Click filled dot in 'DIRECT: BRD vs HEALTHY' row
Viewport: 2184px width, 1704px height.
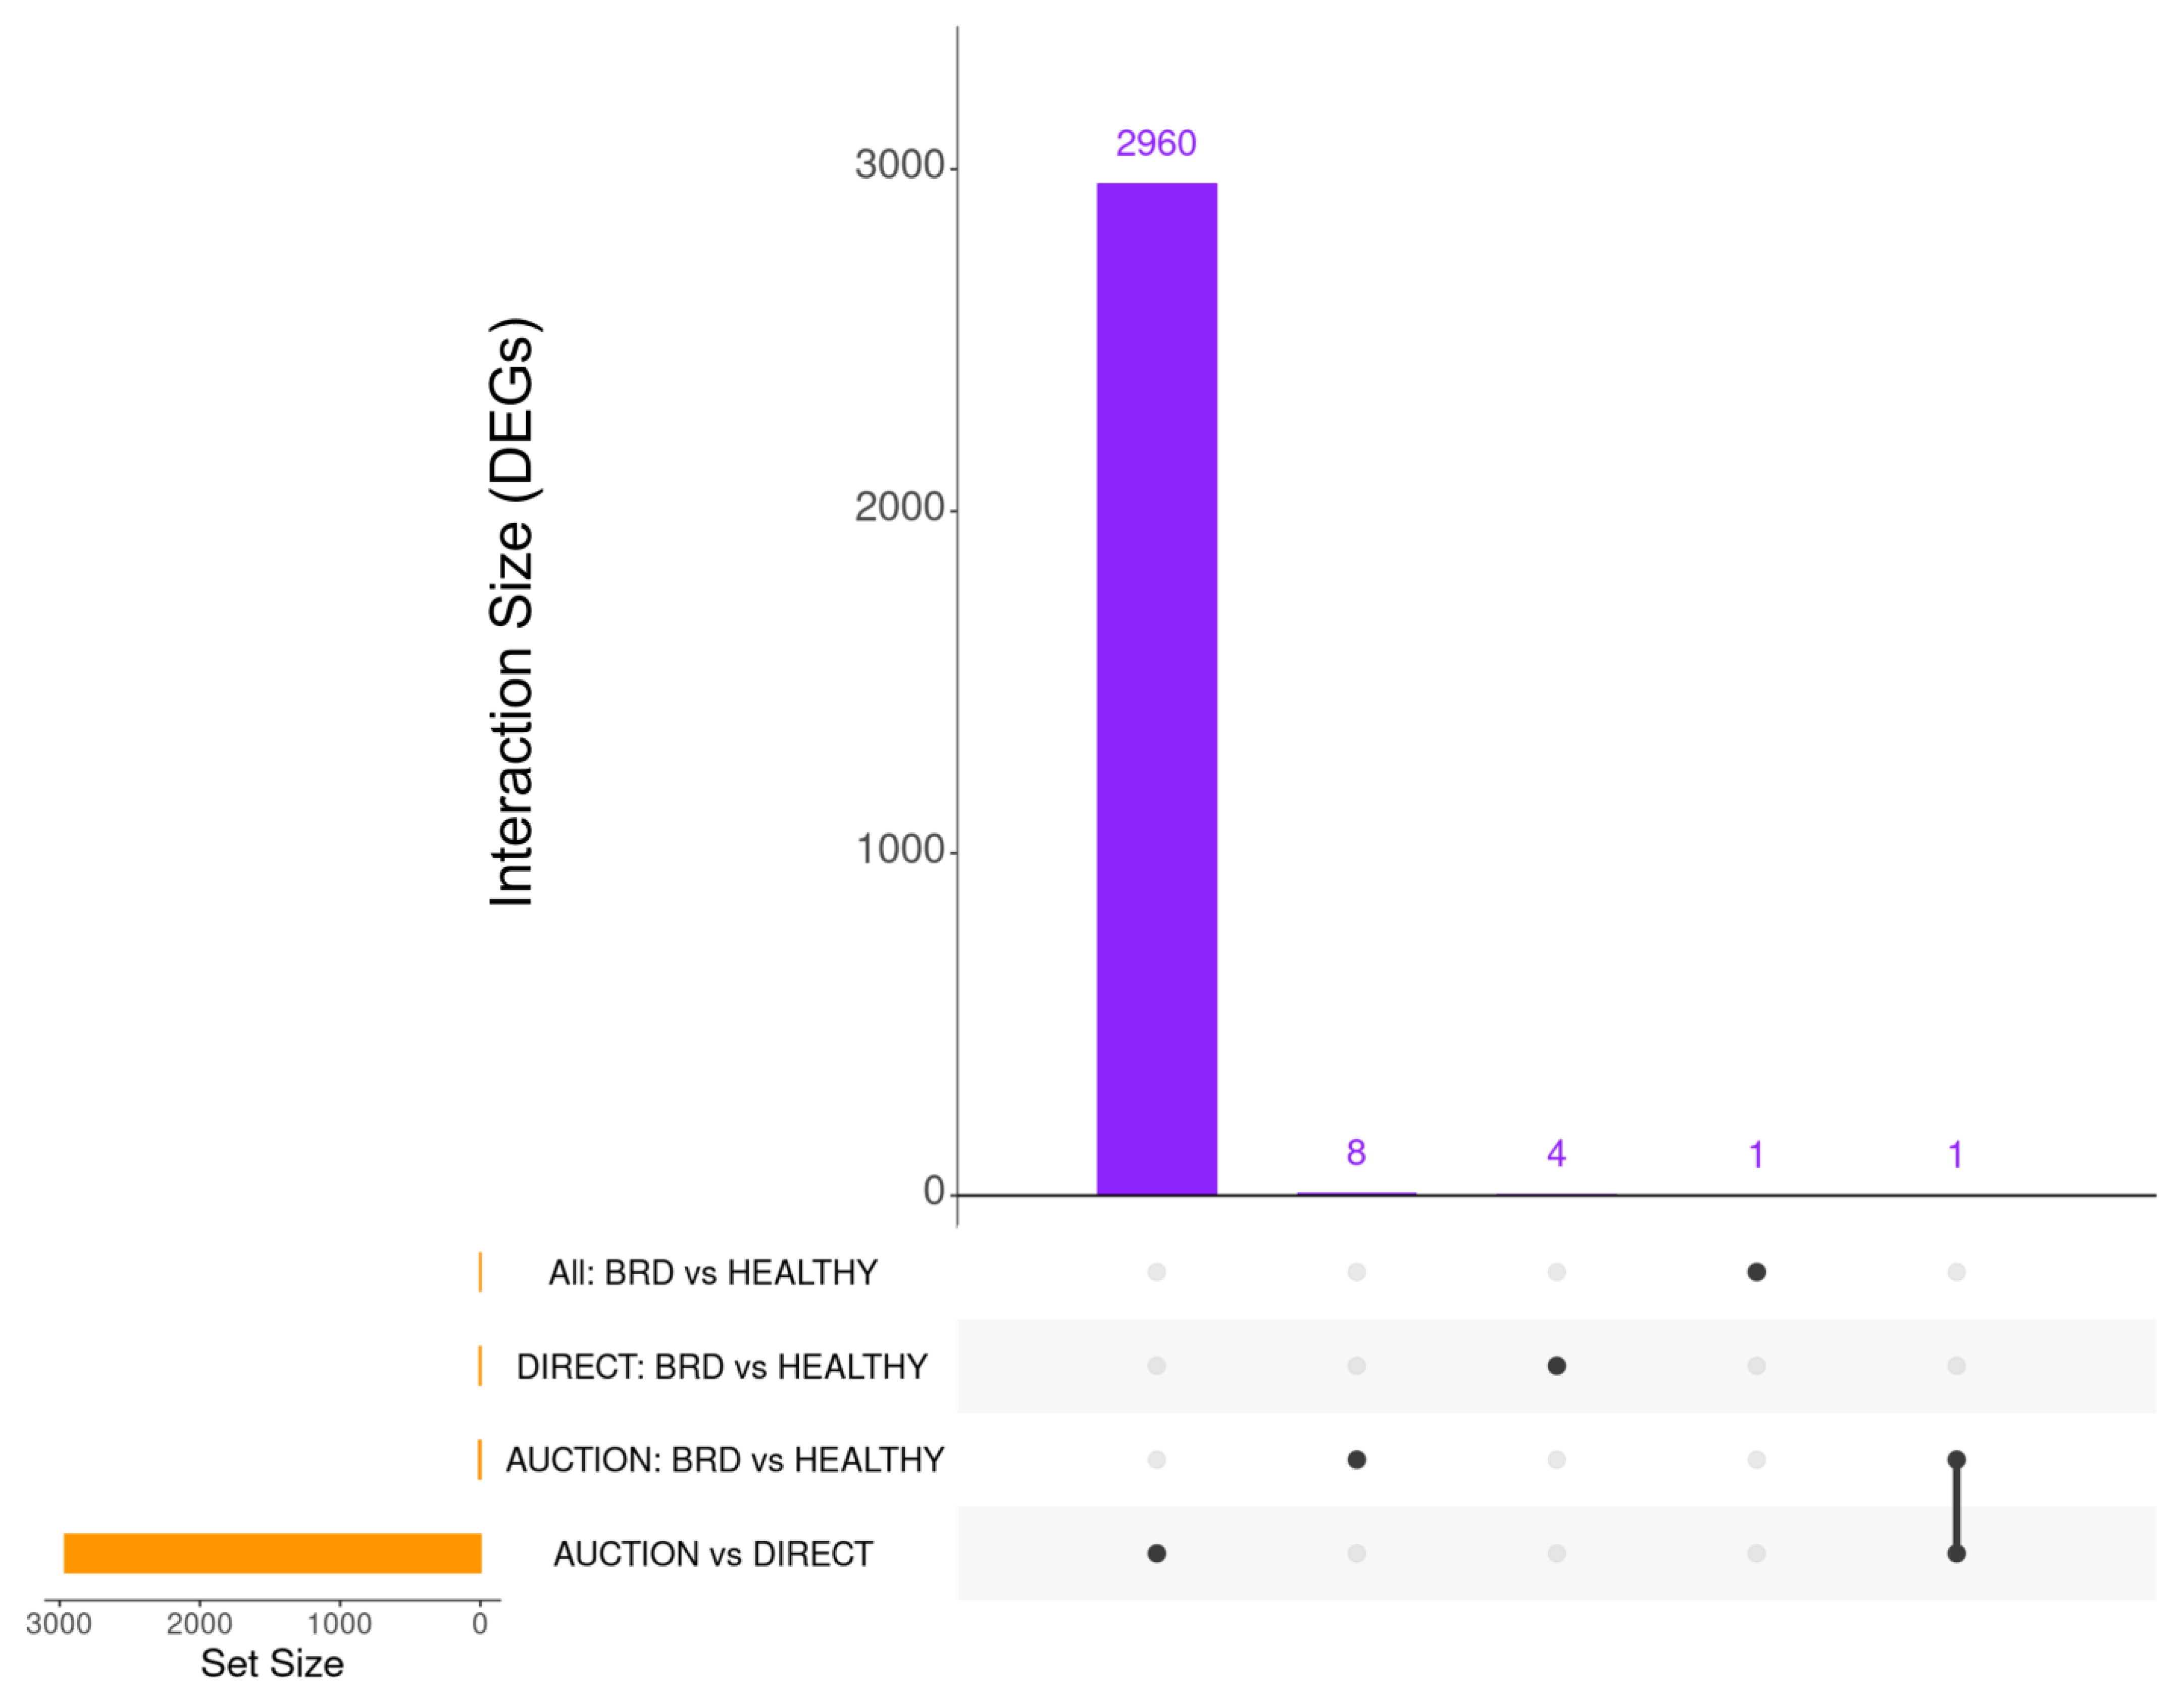pyautogui.click(x=1556, y=1366)
